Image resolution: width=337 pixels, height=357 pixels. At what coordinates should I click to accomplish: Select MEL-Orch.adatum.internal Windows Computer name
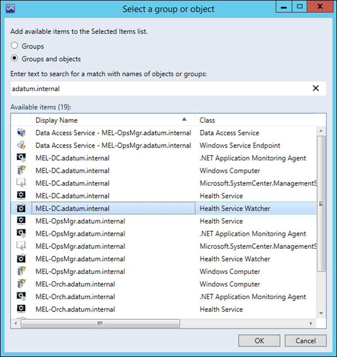pos(75,284)
